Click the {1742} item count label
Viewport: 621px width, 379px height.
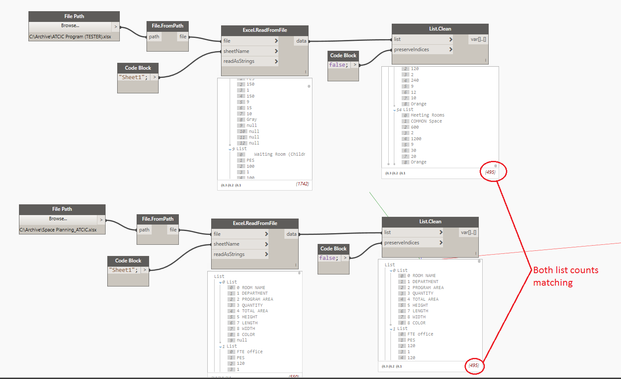[x=303, y=184]
